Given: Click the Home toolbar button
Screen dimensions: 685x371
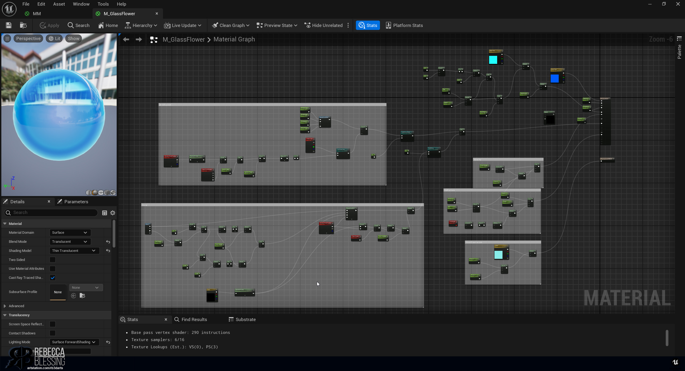Looking at the screenshot, I should pyautogui.click(x=108, y=25).
